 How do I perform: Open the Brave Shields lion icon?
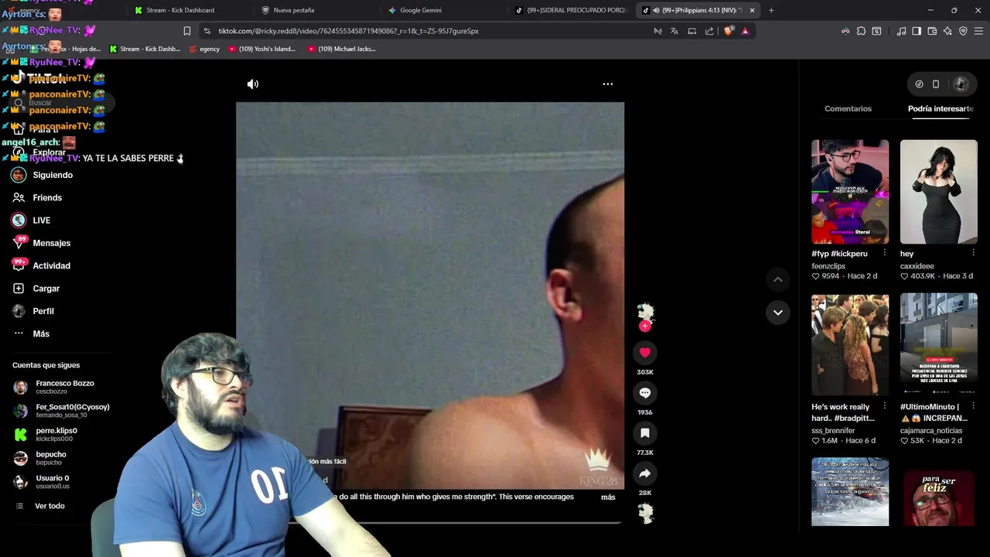pyautogui.click(x=728, y=31)
